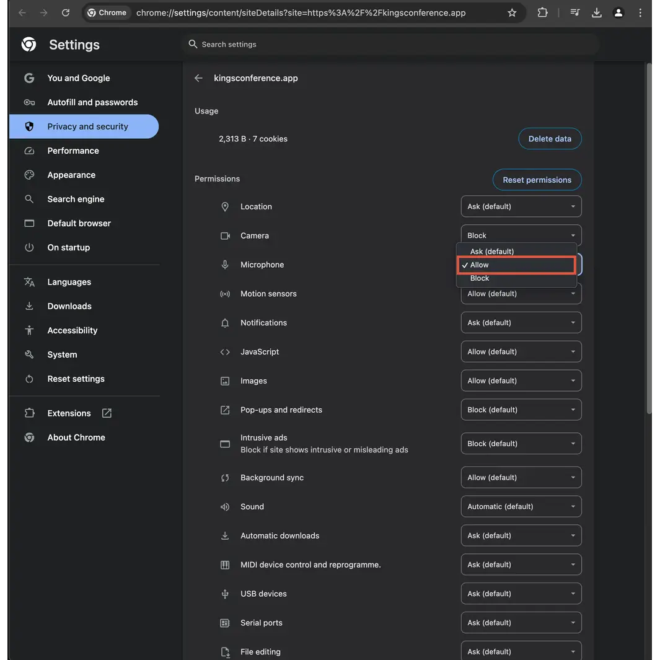Click the address bar URL
Image resolution: width=660 pixels, height=660 pixels.
[x=301, y=12]
